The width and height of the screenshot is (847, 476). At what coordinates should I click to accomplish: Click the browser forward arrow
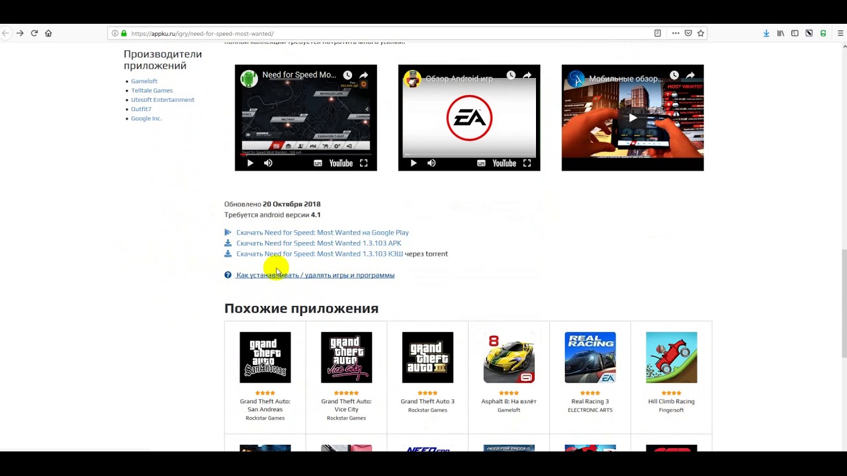click(20, 33)
